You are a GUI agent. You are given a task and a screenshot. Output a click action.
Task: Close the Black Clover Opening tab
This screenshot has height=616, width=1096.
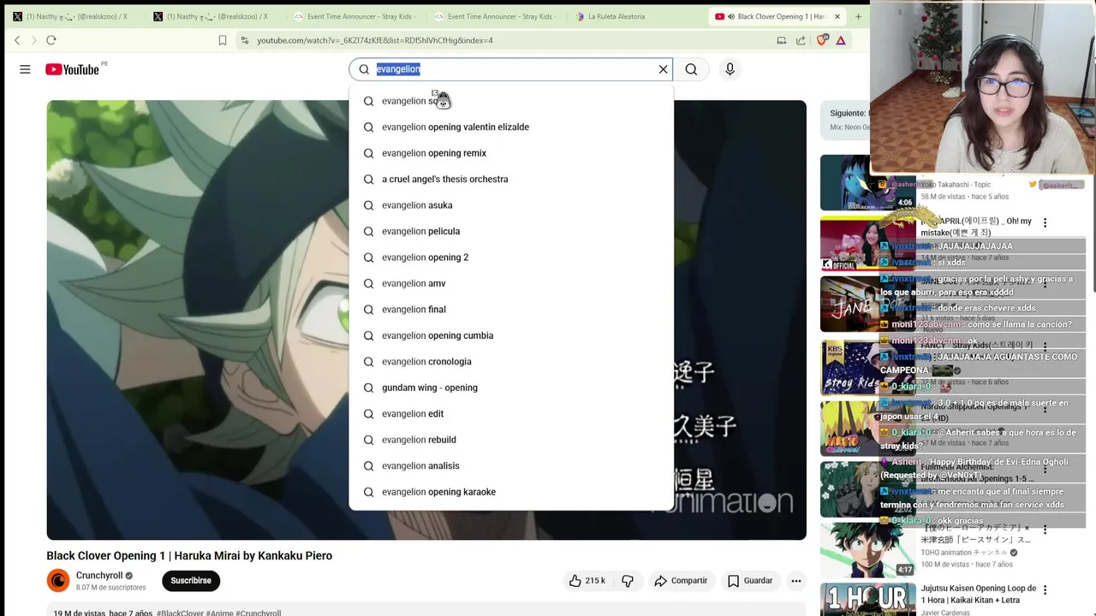(837, 16)
